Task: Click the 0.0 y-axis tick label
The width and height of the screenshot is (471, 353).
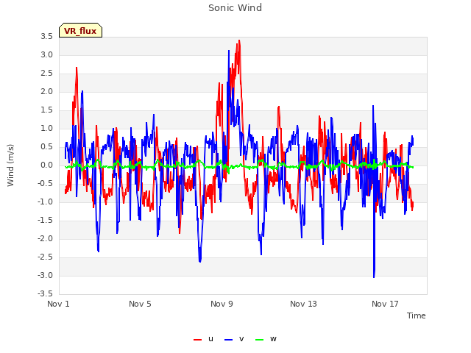Action: [x=47, y=165]
